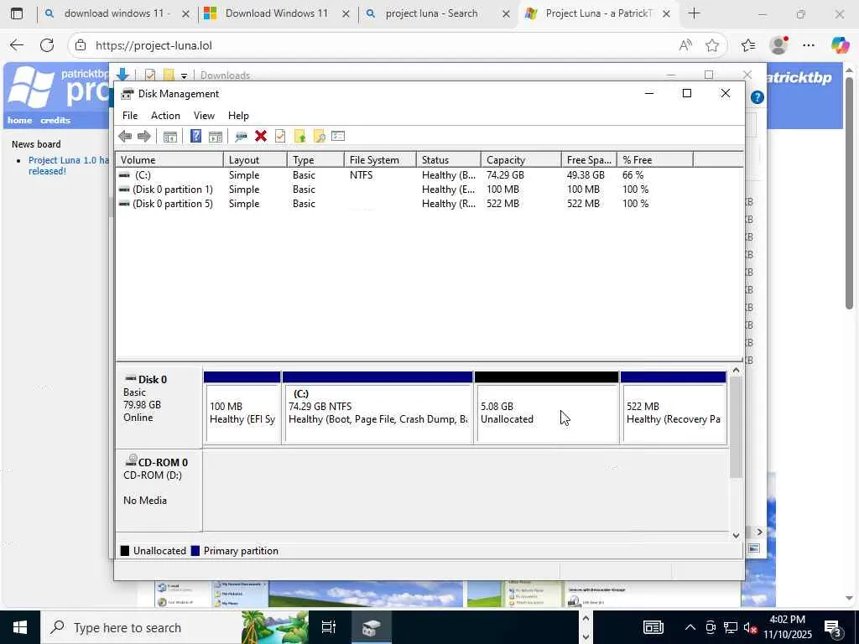
Task: Click the connect drive toolbar icon
Action: (241, 137)
